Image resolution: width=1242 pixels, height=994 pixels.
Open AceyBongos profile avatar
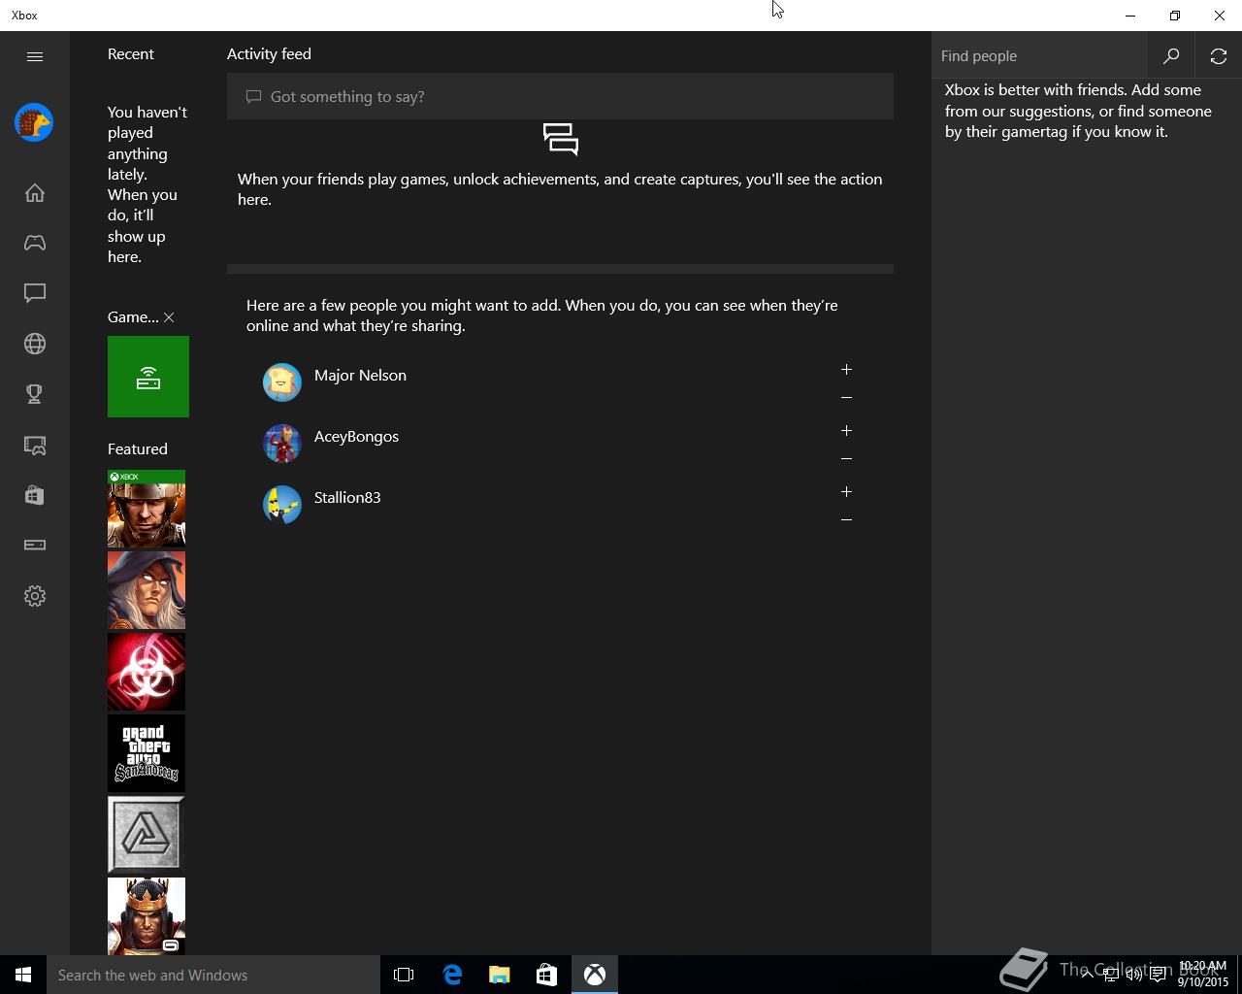pos(282,444)
